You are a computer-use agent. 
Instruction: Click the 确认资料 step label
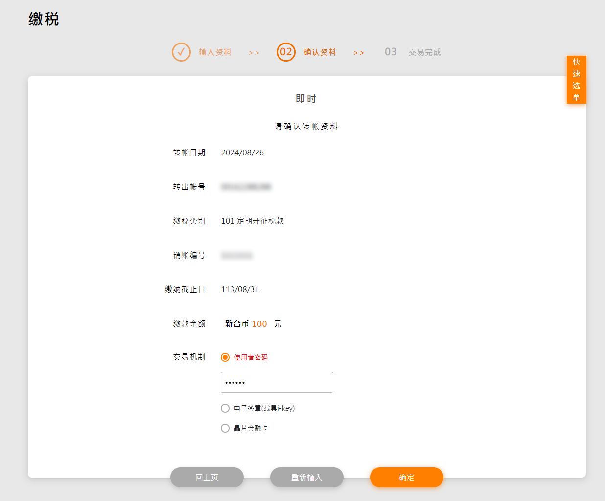[x=320, y=52]
